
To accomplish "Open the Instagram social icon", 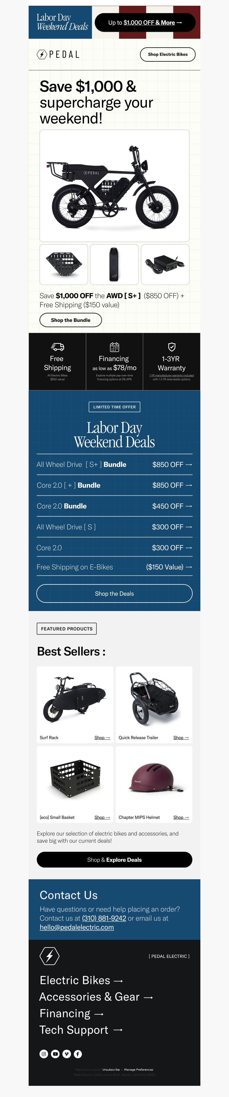I will tap(44, 1054).
